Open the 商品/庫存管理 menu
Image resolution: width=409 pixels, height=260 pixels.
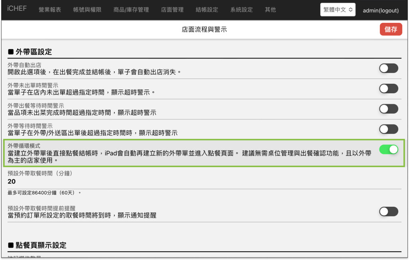click(x=131, y=10)
